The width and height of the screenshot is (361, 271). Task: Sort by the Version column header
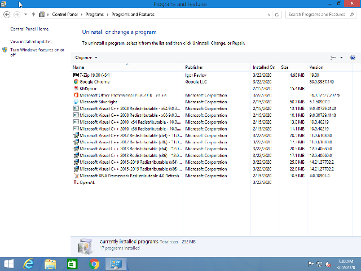pyautogui.click(x=329, y=67)
